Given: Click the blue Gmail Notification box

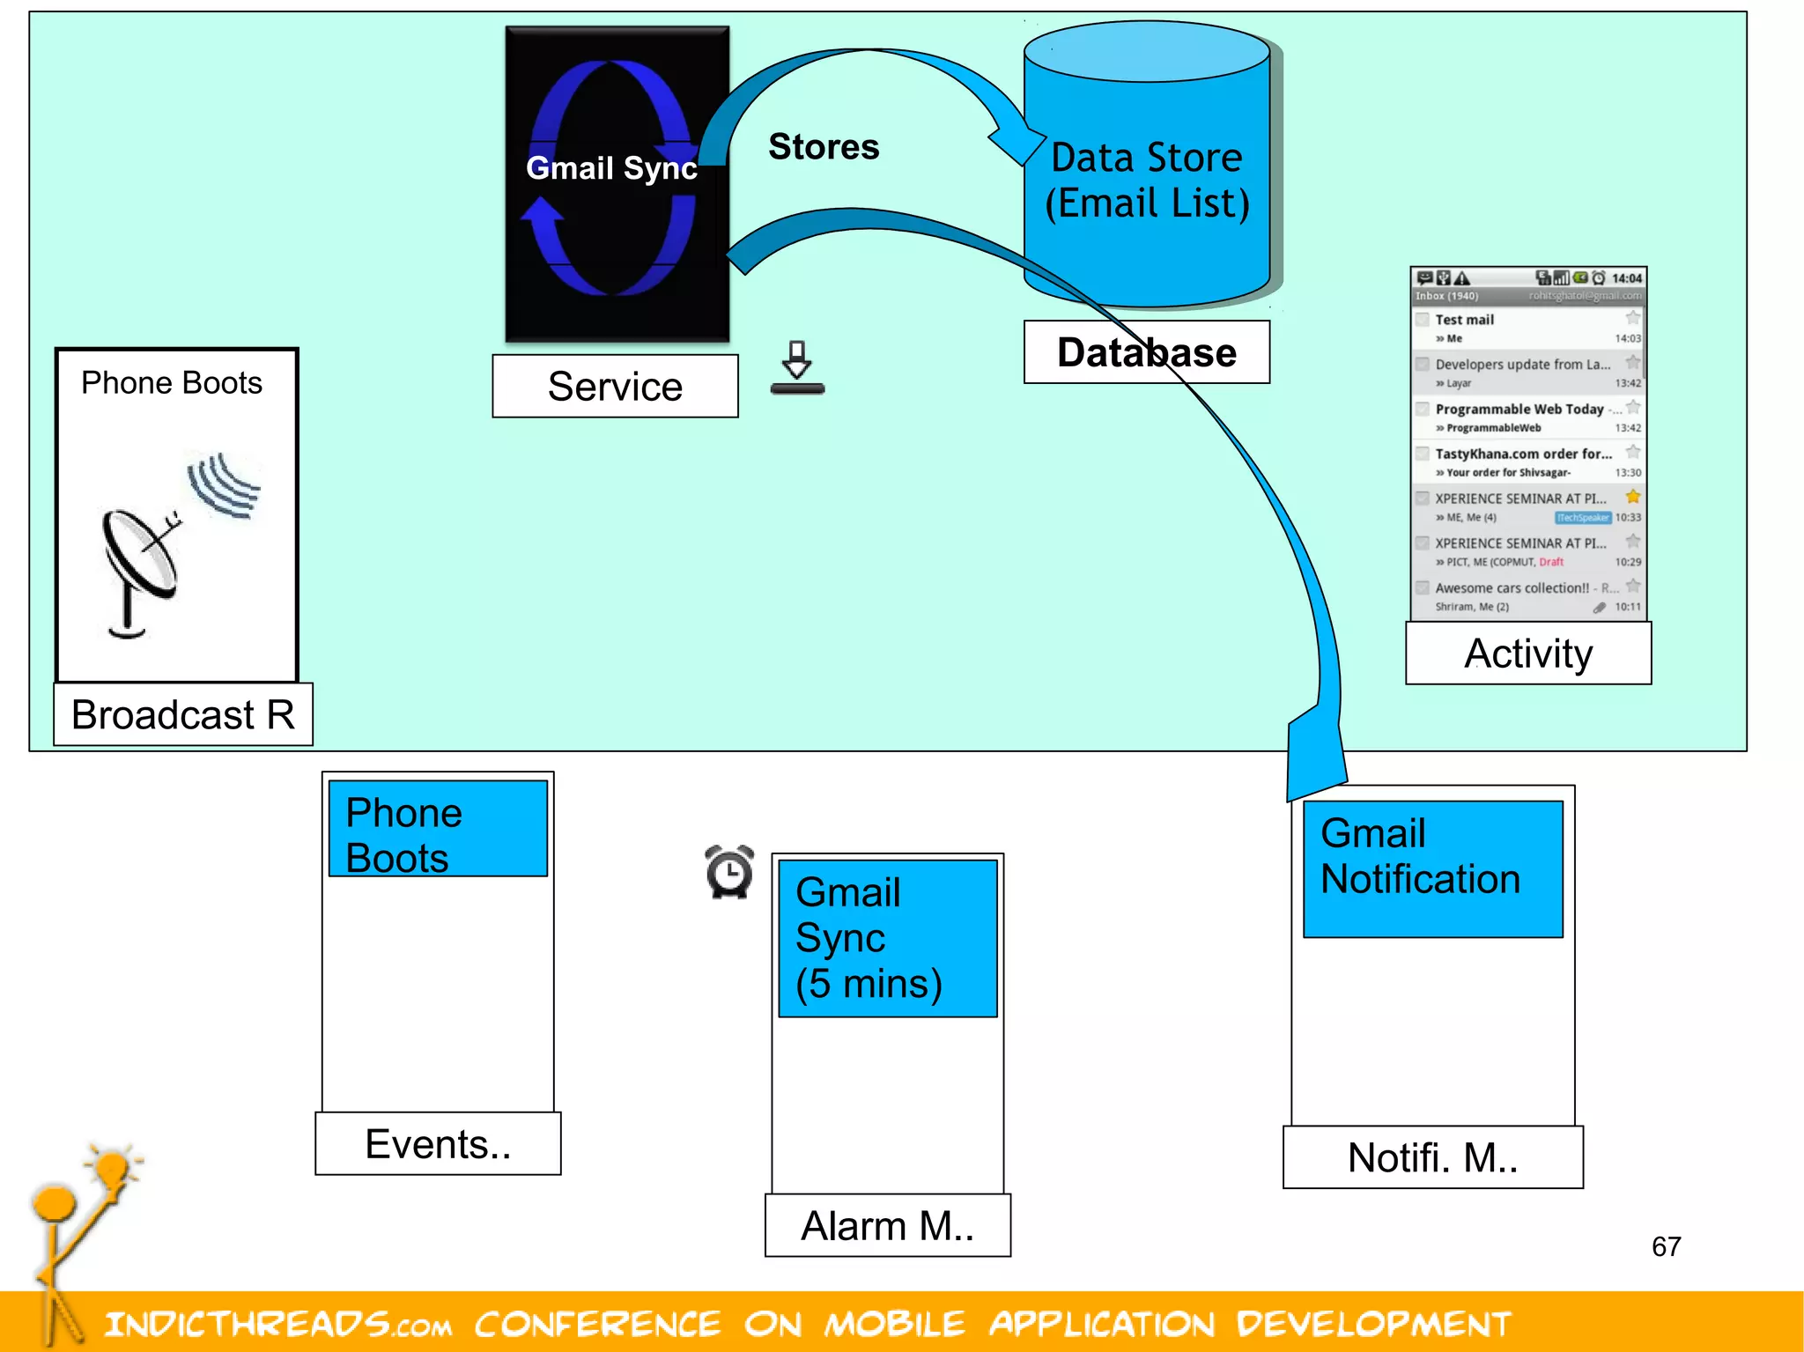Looking at the screenshot, I should [1432, 868].
